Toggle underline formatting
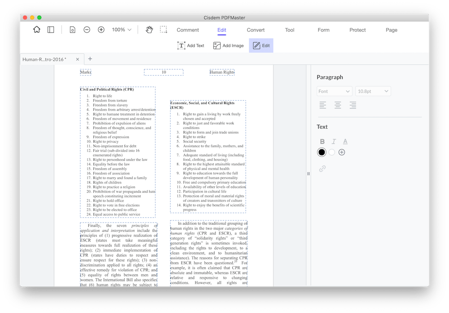The height and width of the screenshot is (313, 449). 345,141
